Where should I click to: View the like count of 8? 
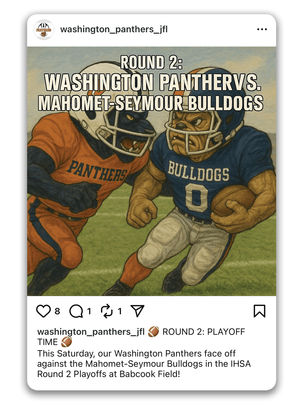57,311
